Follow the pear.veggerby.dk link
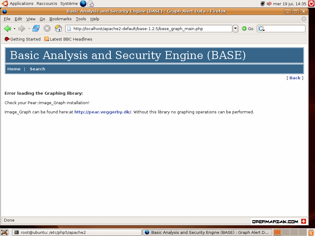Screen dimensions: 315x236 tap(103, 112)
